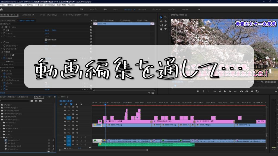
Task: Reset the Motion effect parameters
Action: point(91,27)
